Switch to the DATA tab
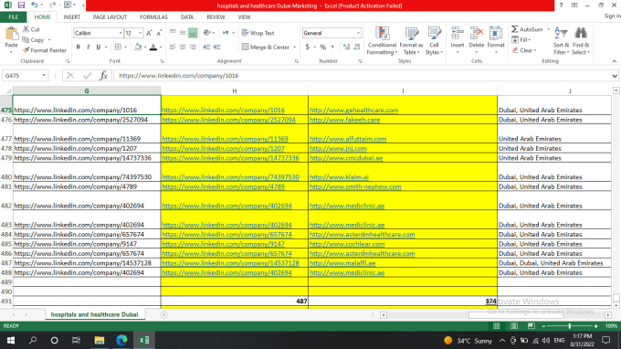Screen dimensions: 621x349 tap(187, 17)
